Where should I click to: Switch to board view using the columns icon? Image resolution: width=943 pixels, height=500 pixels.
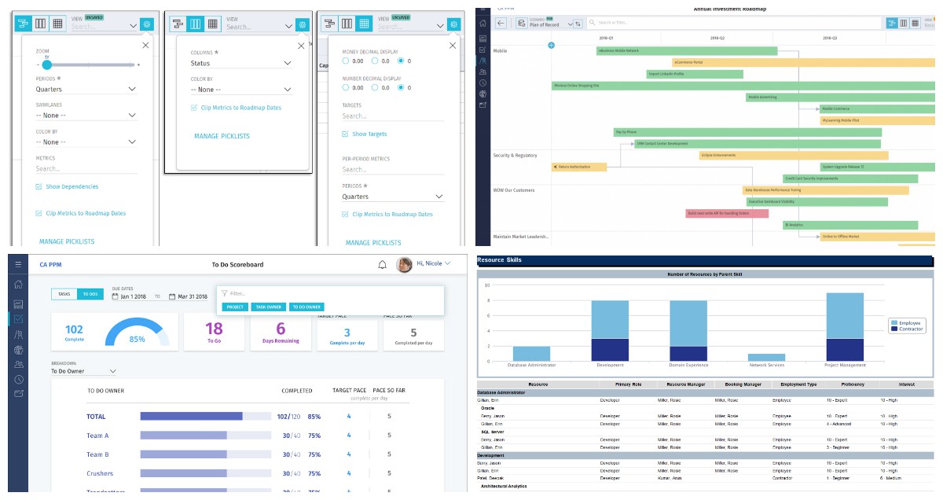coord(904,23)
